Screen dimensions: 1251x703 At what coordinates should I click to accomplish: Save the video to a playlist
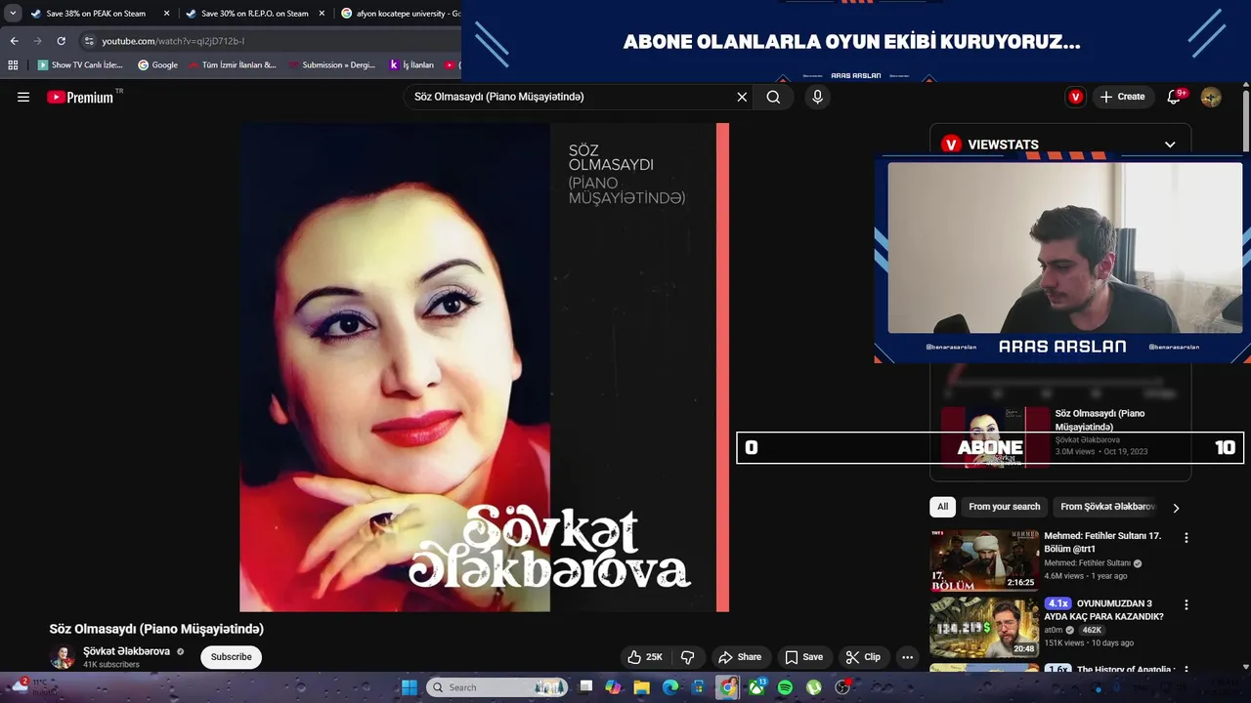point(804,657)
